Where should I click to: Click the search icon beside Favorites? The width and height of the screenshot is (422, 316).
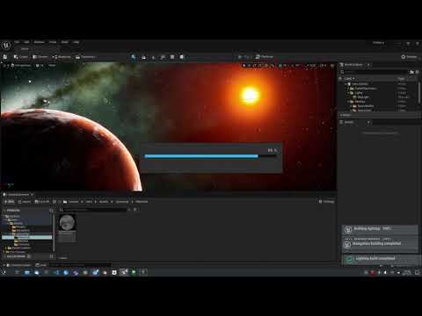[x=51, y=211]
